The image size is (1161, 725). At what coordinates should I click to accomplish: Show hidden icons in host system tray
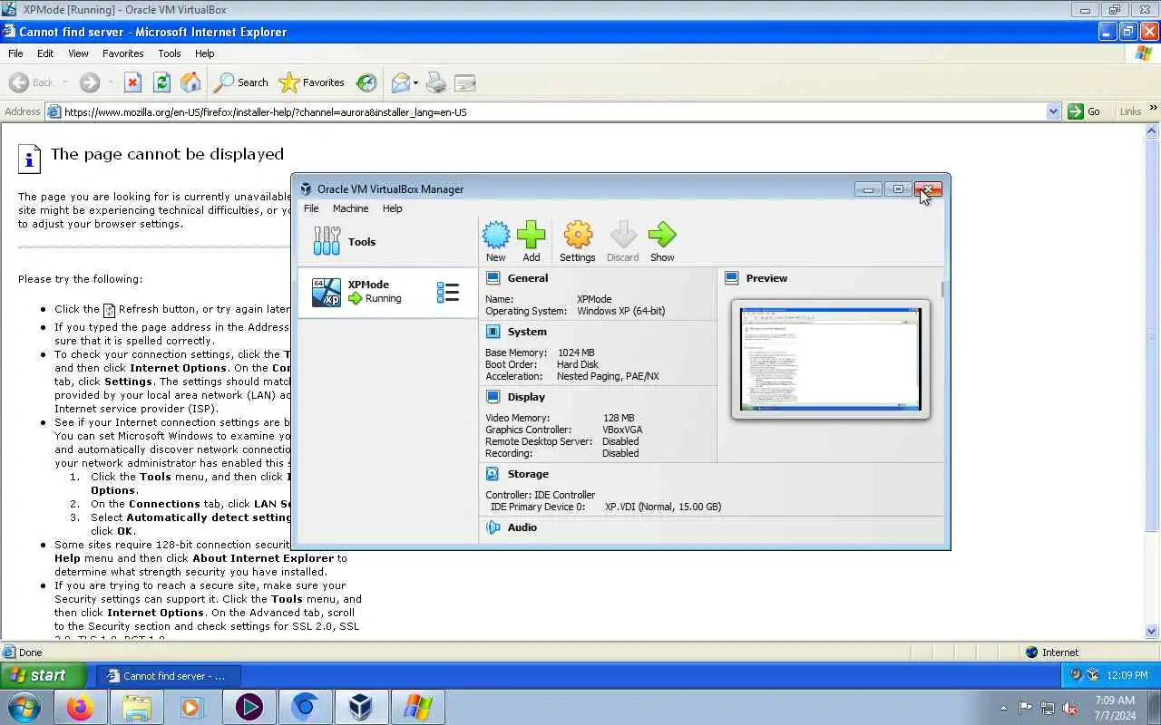click(x=1003, y=708)
